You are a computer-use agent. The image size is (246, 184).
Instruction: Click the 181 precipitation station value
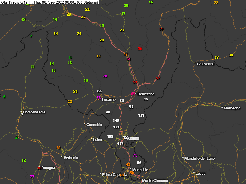click(x=116, y=127)
